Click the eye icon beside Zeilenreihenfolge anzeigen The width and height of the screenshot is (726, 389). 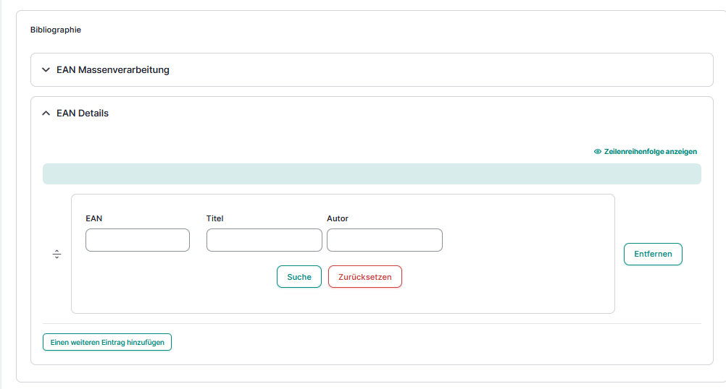pyautogui.click(x=598, y=152)
